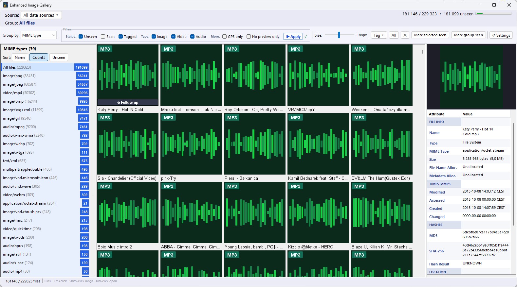Click the Settings gear button

[x=501, y=35]
